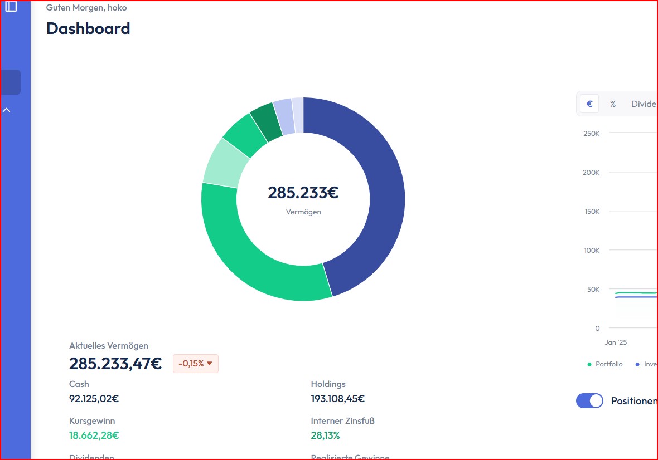This screenshot has width=658, height=460.
Task: Switch the chart to € view
Action: pyautogui.click(x=589, y=104)
